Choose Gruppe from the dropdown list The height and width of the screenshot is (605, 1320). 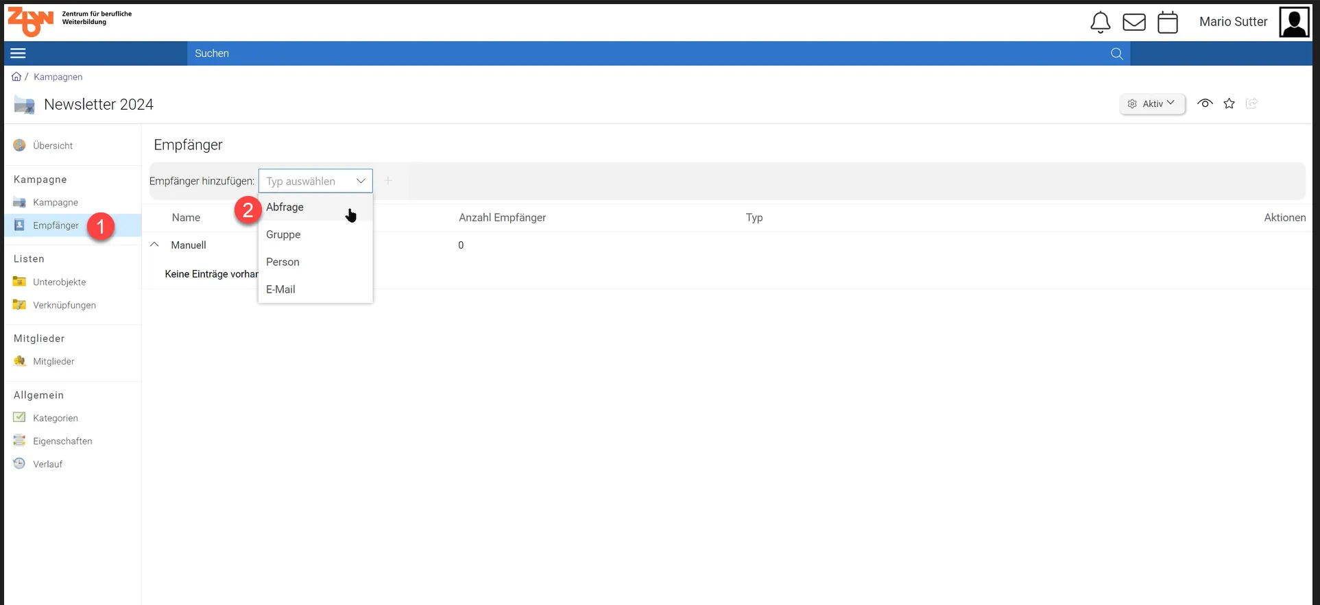coord(315,234)
